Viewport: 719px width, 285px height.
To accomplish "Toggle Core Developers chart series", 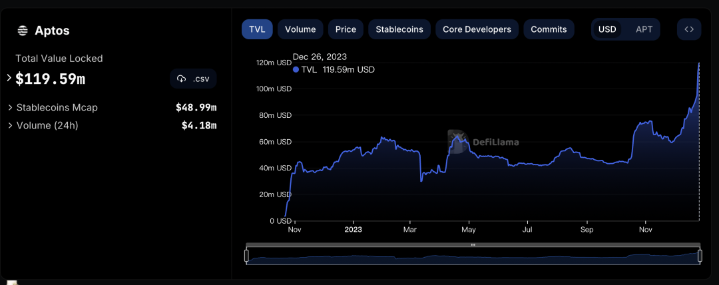I will pyautogui.click(x=477, y=29).
